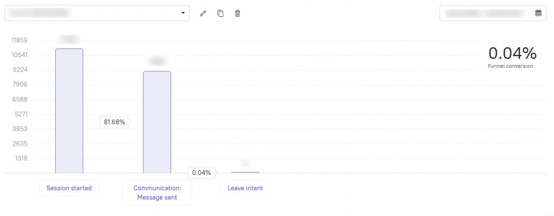554x216 pixels.
Task: Click the small Leave intent bar
Action: pyautogui.click(x=245, y=172)
